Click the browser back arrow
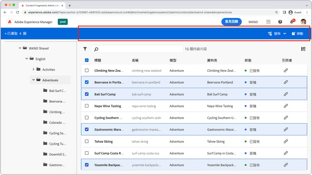 pos(5,12)
